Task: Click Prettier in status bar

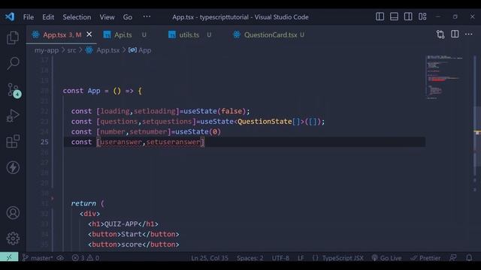Action: pyautogui.click(x=425, y=258)
